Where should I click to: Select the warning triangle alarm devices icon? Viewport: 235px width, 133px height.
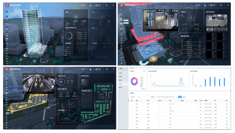(x=183, y=29)
